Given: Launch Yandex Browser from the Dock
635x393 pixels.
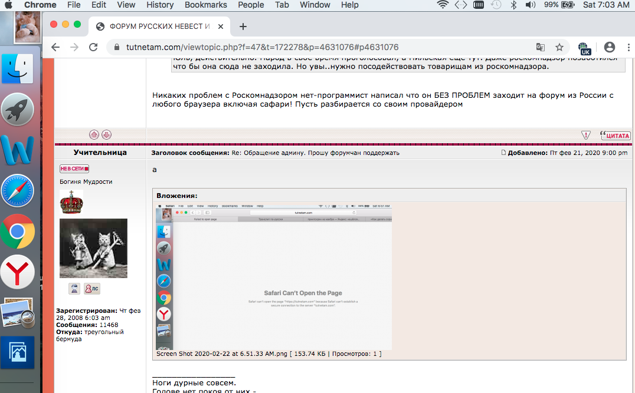Looking at the screenshot, I should coord(17,273).
